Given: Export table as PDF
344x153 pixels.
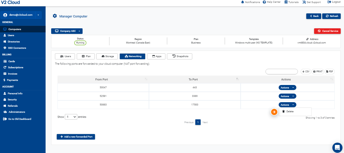Looking at the screenshot, I should pyautogui.click(x=330, y=72).
